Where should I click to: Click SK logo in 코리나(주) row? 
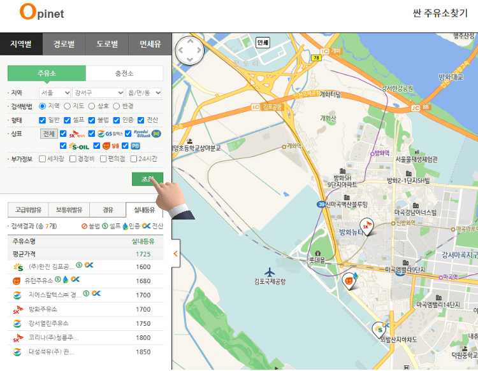tap(18, 337)
